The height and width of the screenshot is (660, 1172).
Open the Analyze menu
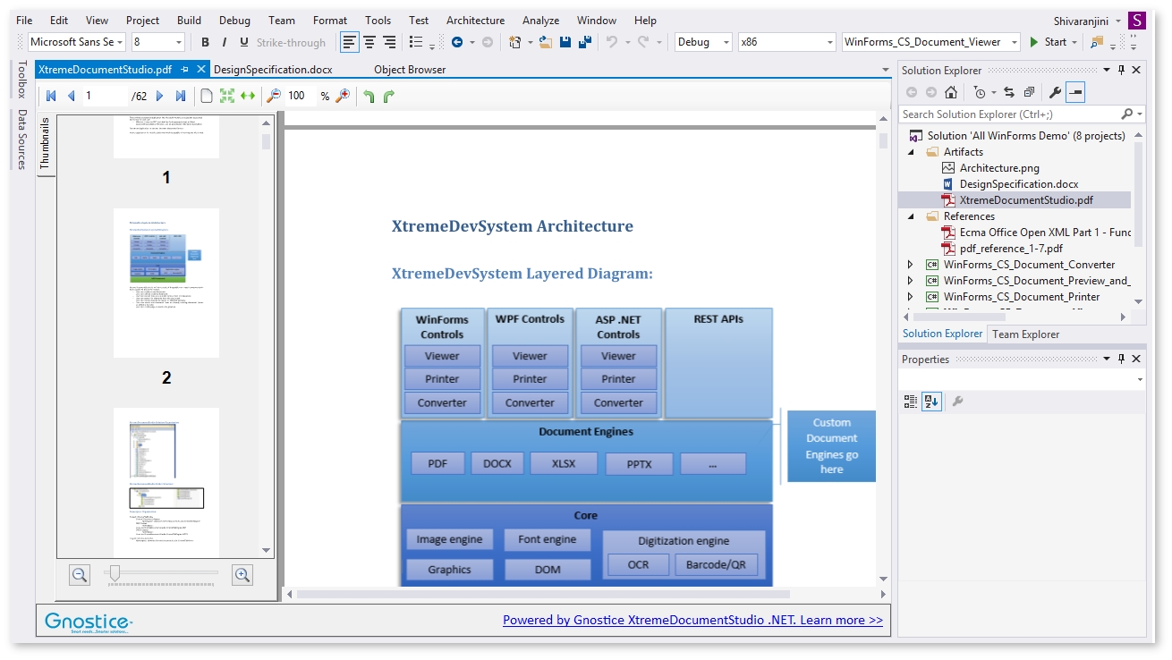(540, 20)
